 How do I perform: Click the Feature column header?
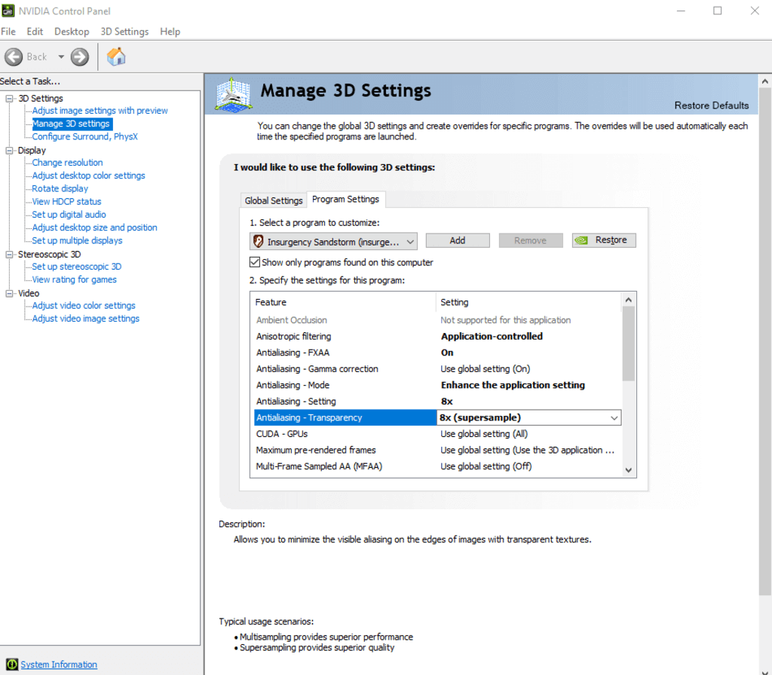point(343,302)
